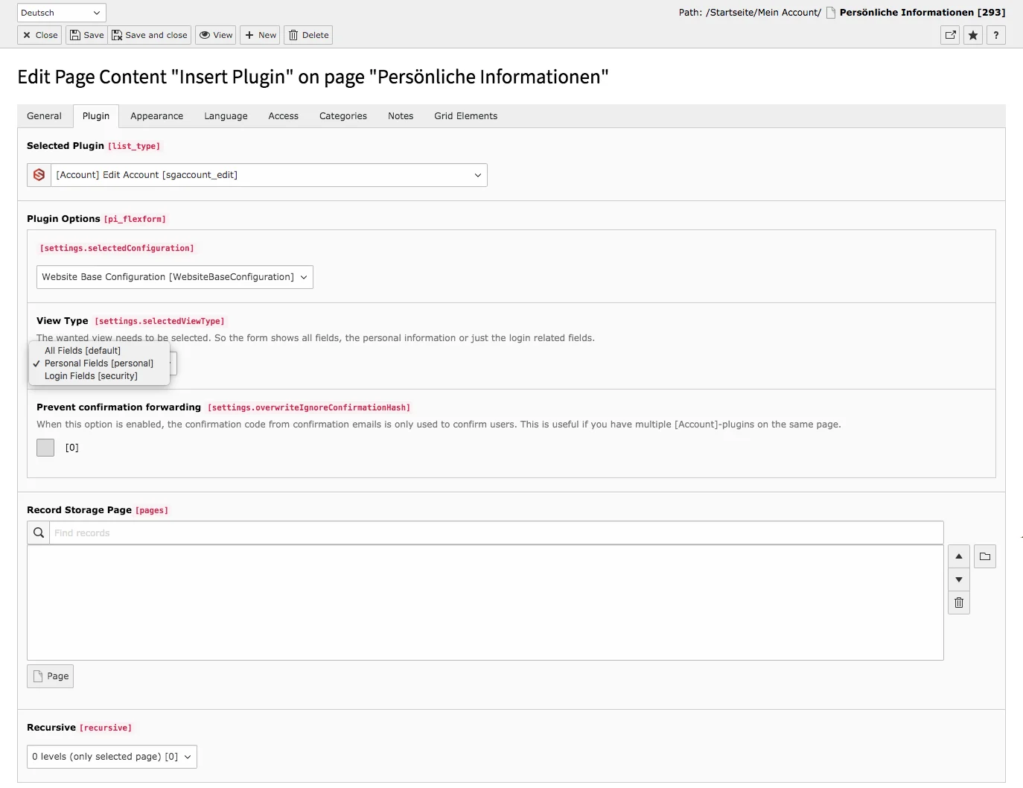
Task: Open help using the question mark icon
Action: pyautogui.click(x=996, y=35)
